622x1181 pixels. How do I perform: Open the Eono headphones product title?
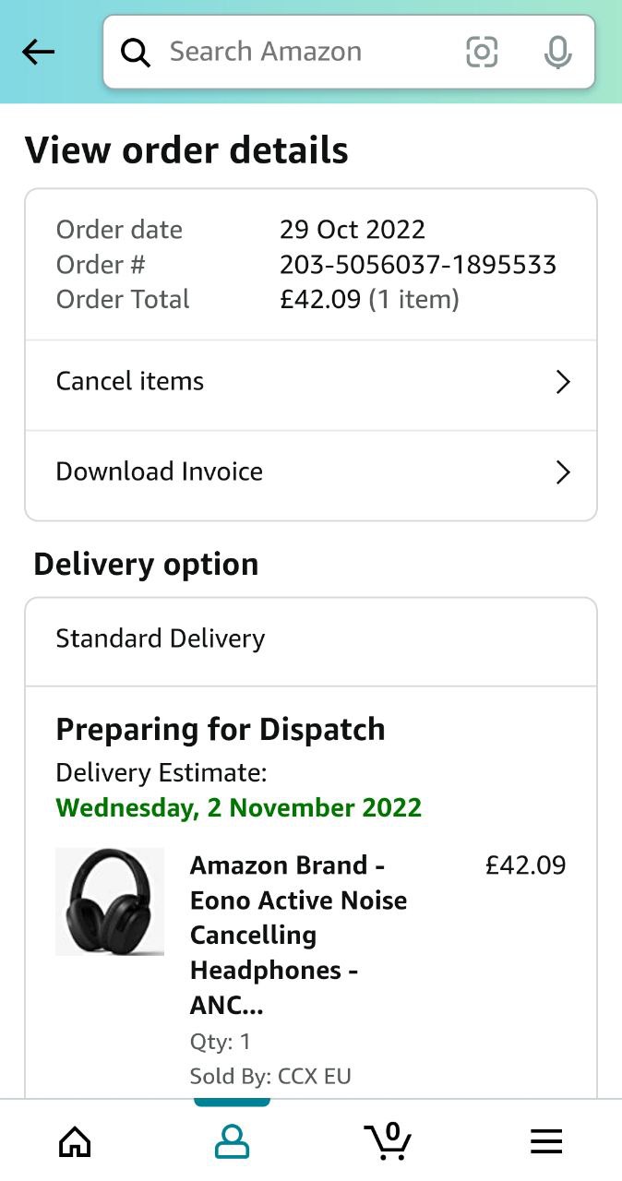click(x=298, y=935)
